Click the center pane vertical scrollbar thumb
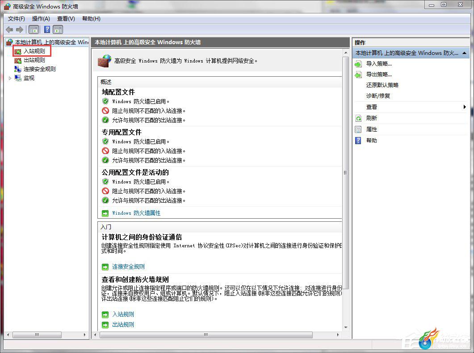Screen dimensions: 474x353 pyautogui.click(x=345, y=173)
